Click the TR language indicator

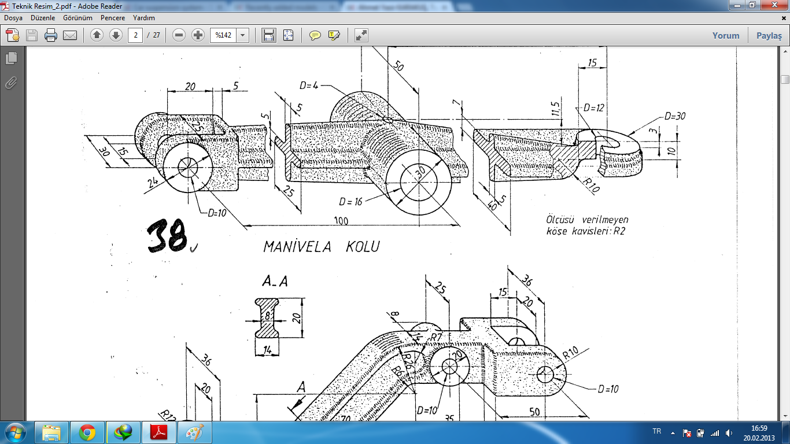point(656,431)
